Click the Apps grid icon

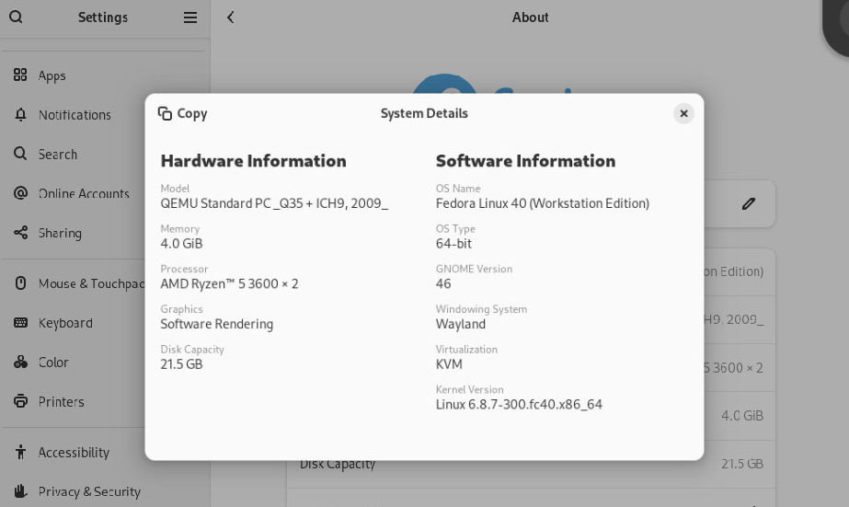point(20,75)
